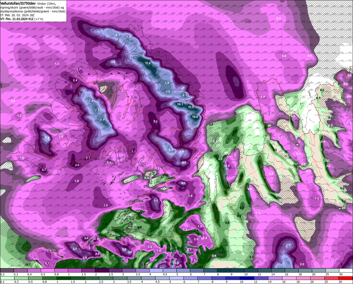Image resolution: width=353 pixels, height=284 pixels.
Task: Click the 10.1 precipitation value on the map
Action: coord(180,104)
